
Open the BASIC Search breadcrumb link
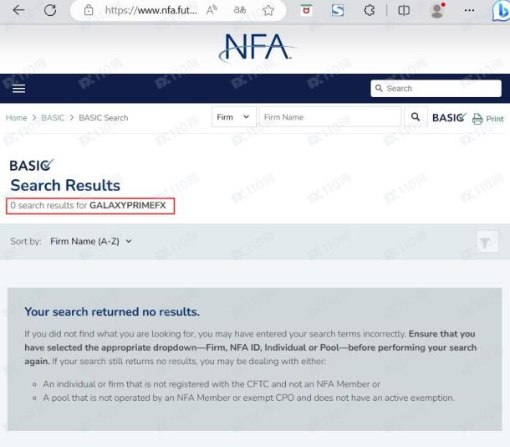(104, 117)
